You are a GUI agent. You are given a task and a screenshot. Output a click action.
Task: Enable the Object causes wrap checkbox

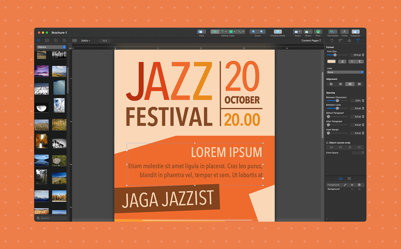pos(327,143)
